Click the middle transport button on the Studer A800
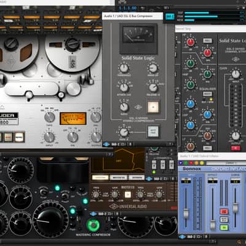The width and height of the screenshot is (246, 246). click(x=8, y=137)
